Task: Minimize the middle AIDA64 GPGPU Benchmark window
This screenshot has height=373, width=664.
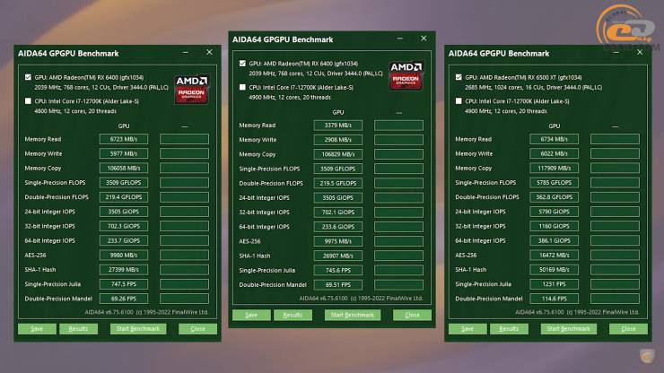Action: click(400, 39)
